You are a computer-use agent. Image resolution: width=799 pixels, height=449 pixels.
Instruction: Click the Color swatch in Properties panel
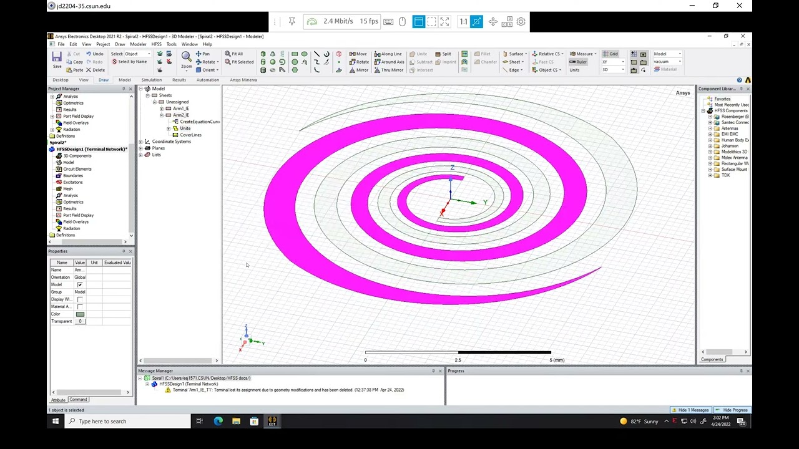(x=80, y=314)
